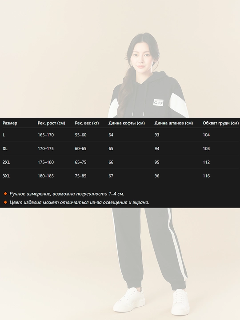The width and height of the screenshot is (240, 320).
Task: Click pants length value 96
Action: click(157, 176)
